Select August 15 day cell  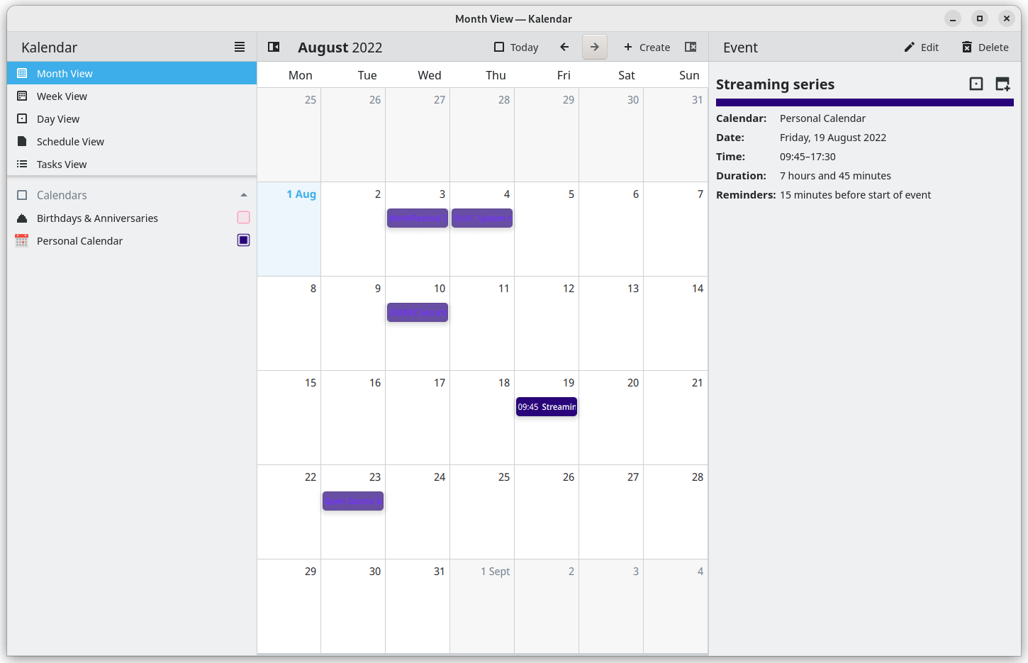pyautogui.click(x=289, y=418)
